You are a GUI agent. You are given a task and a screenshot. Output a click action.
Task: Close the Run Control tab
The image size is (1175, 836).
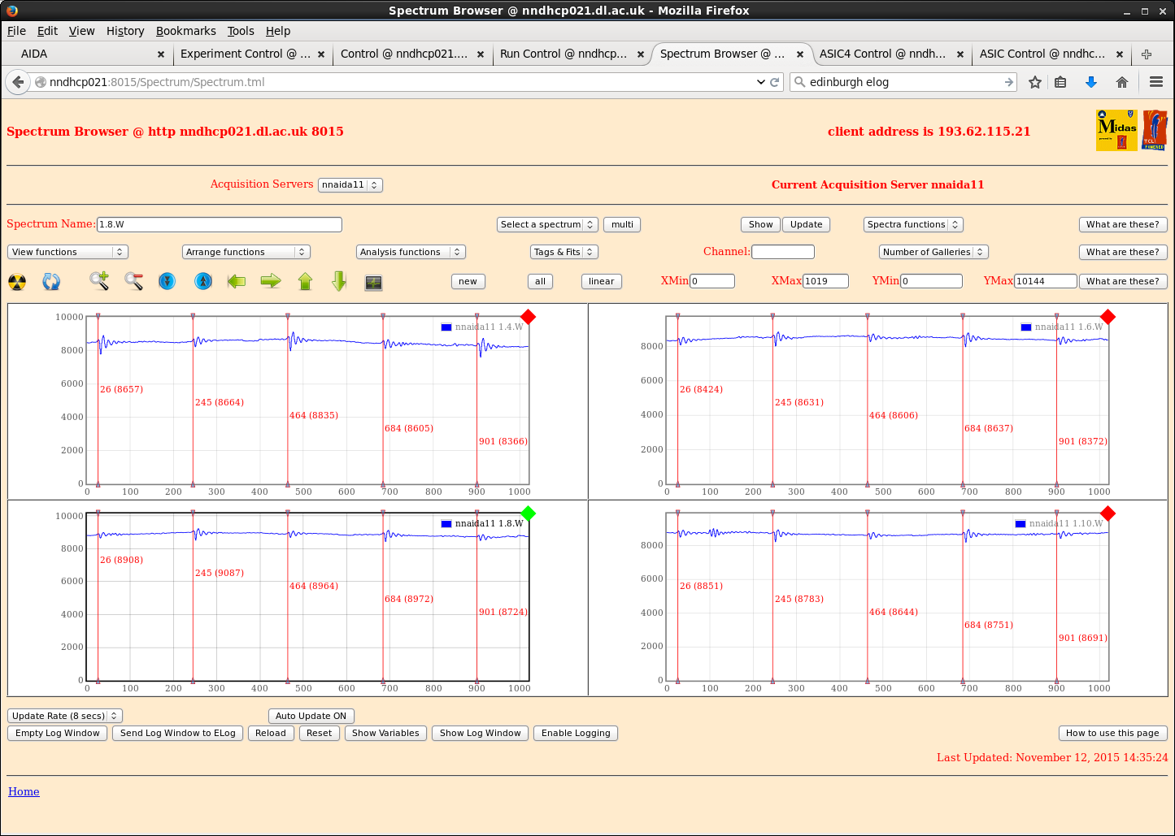[x=641, y=54]
